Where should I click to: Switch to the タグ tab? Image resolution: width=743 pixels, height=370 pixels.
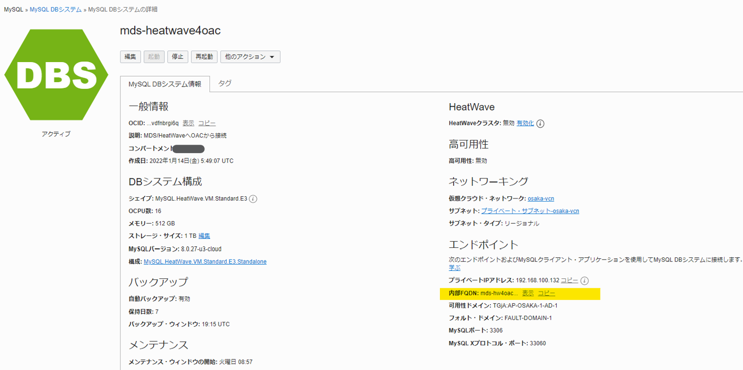click(224, 83)
